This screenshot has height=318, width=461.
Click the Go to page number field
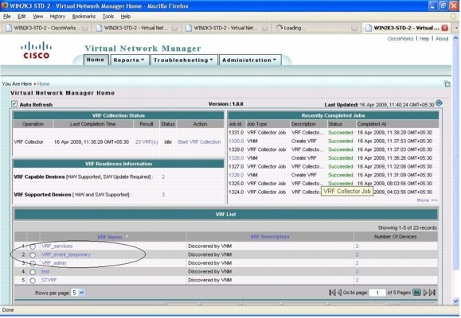click(x=377, y=293)
